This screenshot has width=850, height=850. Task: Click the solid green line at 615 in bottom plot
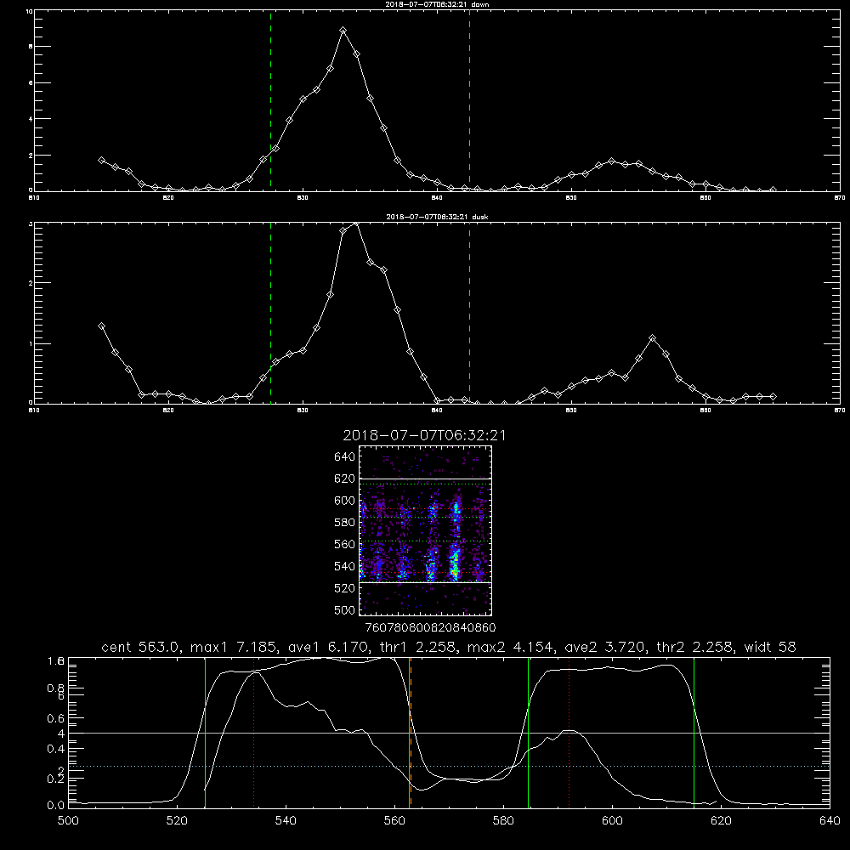click(694, 732)
